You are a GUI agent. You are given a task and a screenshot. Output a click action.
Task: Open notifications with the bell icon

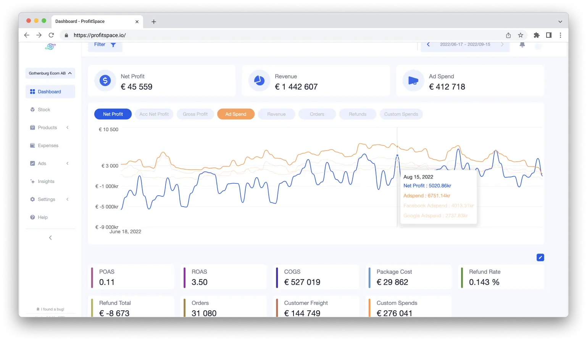coord(522,44)
